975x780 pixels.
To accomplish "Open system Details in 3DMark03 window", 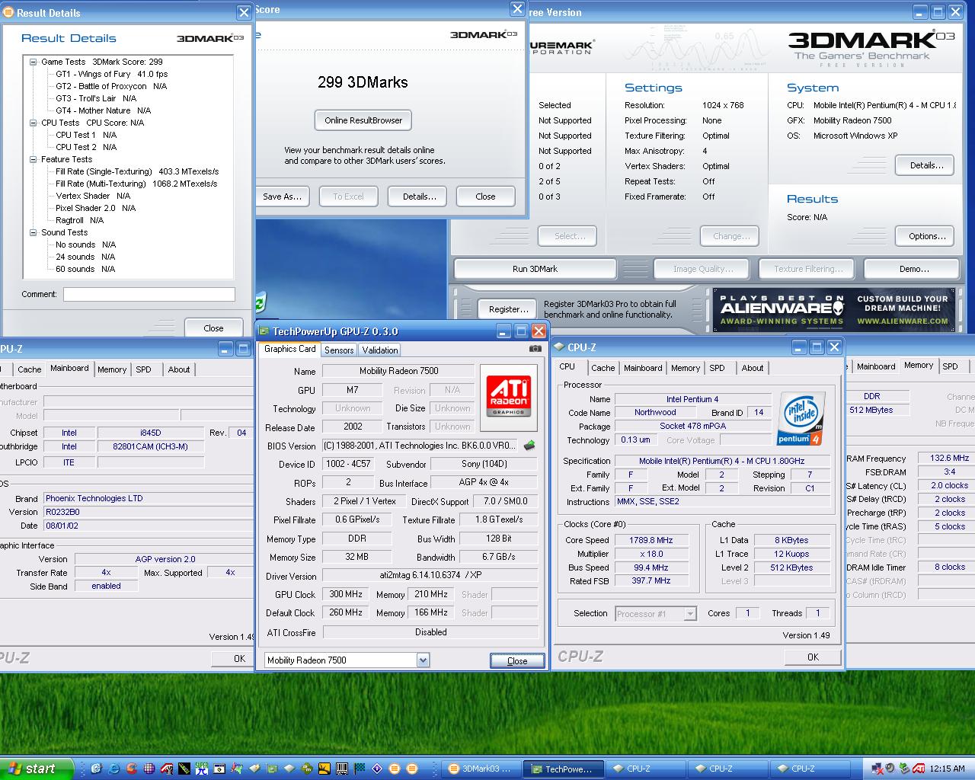I will tap(926, 165).
